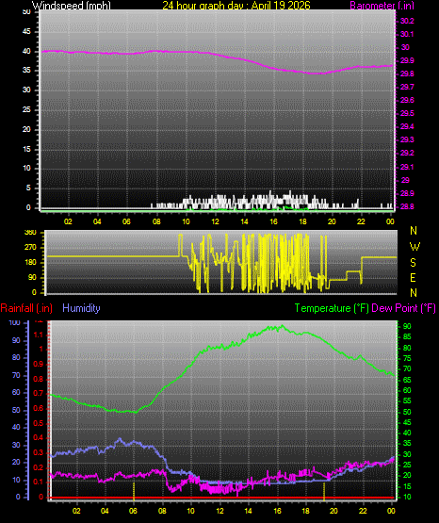
Task: Click the 0.1 value on the rainfall axis
Action: (39, 482)
